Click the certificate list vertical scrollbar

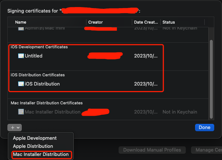(x=211, y=79)
